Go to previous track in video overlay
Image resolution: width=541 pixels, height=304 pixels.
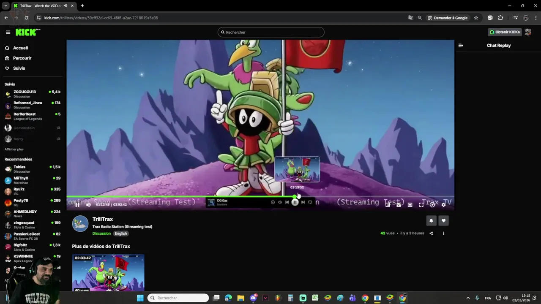(x=287, y=202)
